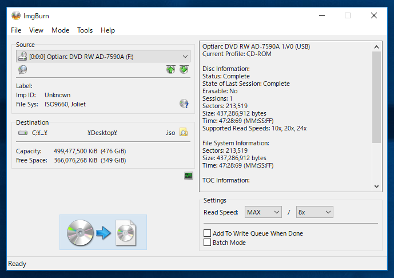This screenshot has width=394, height=278.
Task: Click the Capacity '499,477,500 KiB' value
Action: click(x=75, y=151)
